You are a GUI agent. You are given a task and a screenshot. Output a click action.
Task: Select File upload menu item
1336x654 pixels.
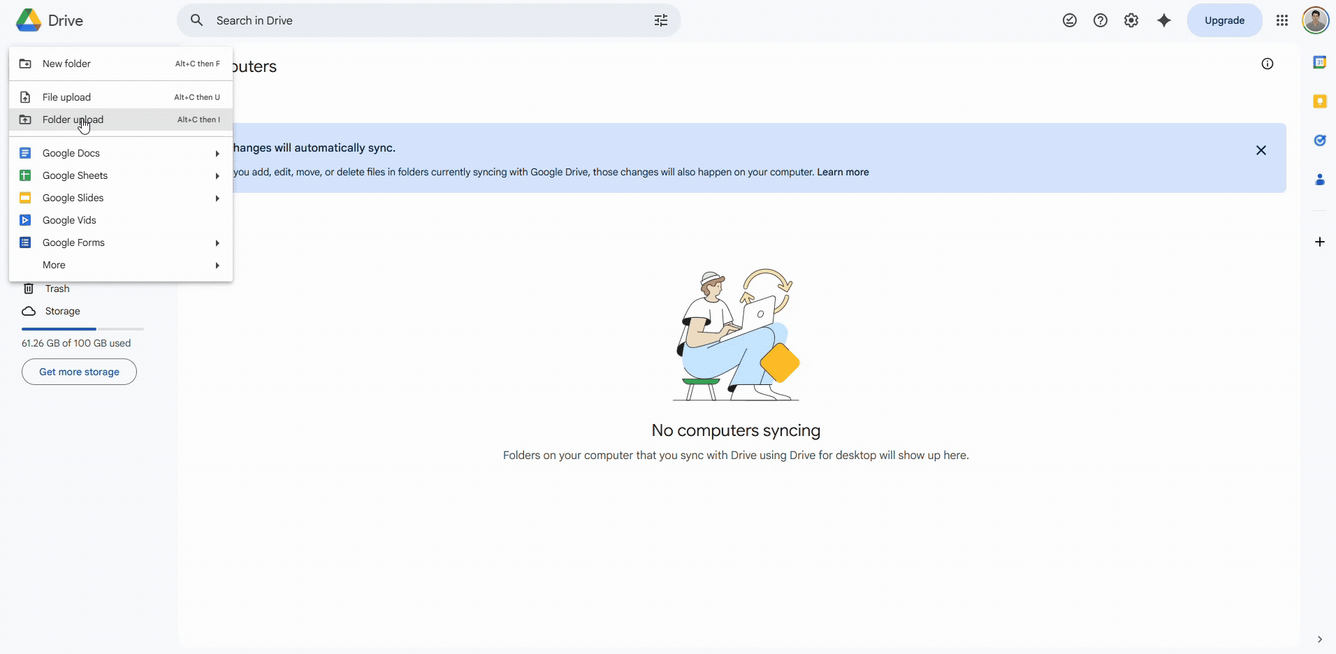(x=121, y=97)
